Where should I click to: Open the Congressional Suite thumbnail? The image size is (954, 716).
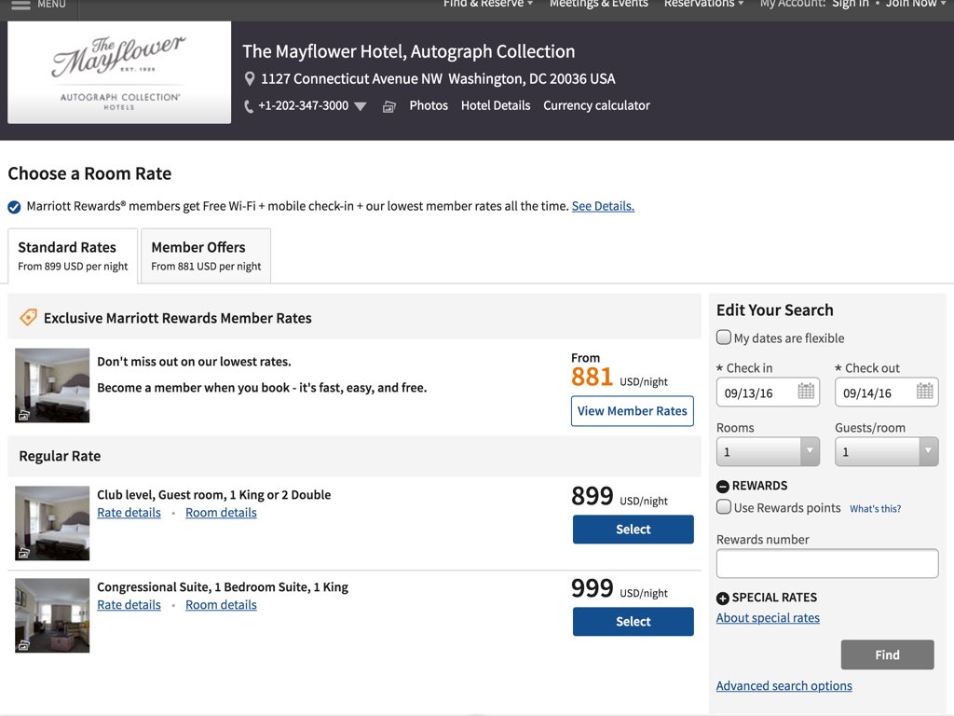click(x=52, y=615)
